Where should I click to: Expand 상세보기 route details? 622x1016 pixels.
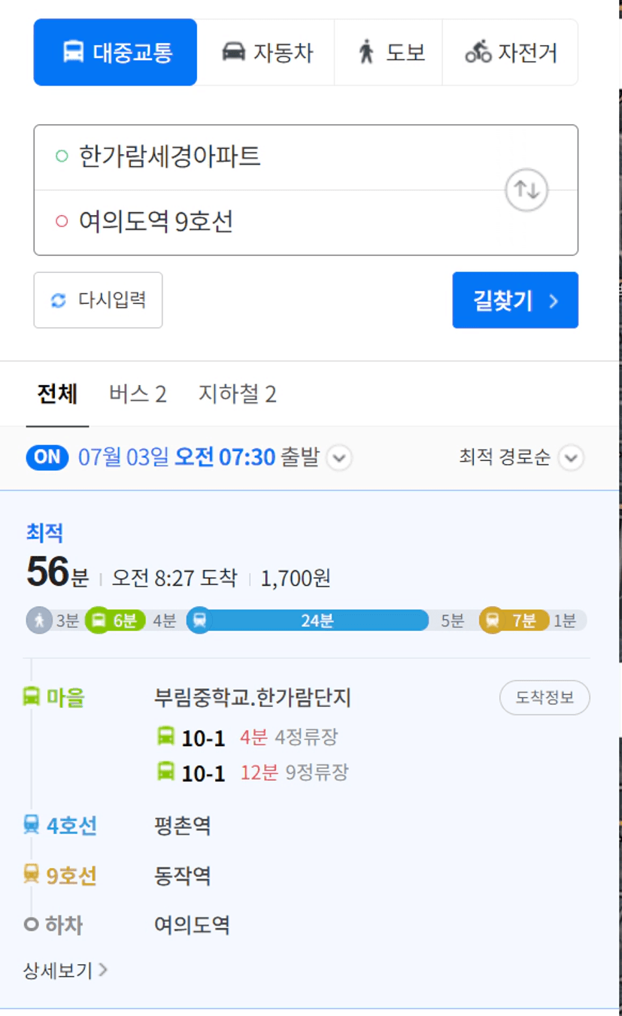click(65, 971)
